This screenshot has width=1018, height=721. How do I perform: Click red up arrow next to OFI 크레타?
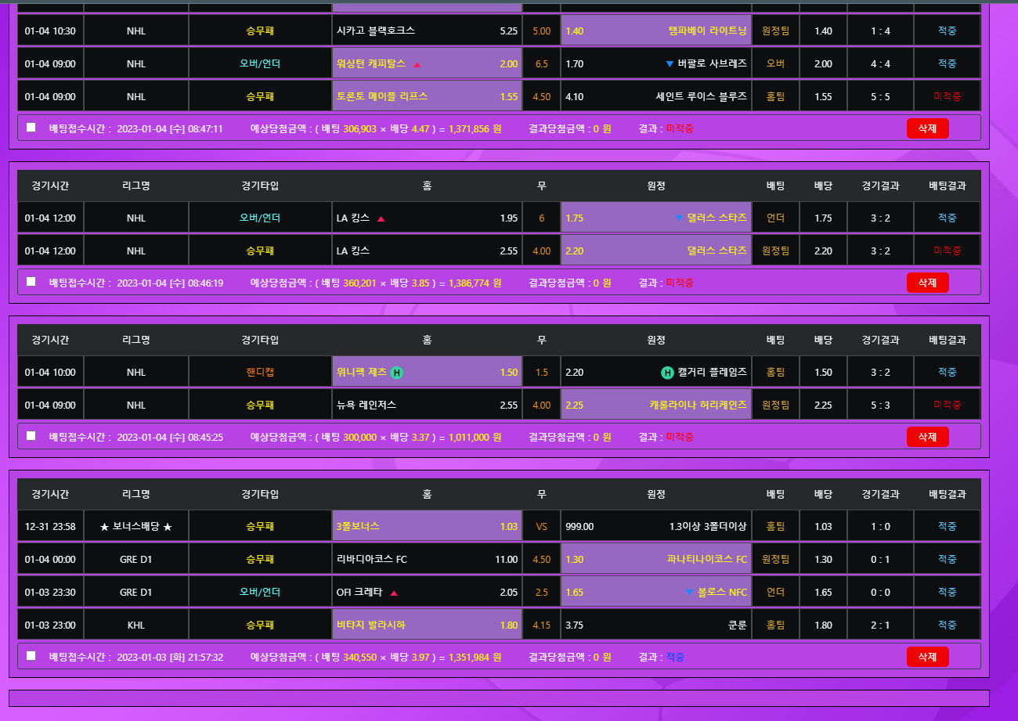point(394,593)
